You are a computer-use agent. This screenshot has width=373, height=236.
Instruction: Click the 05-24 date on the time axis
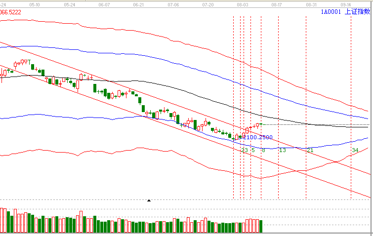coord(70,3)
